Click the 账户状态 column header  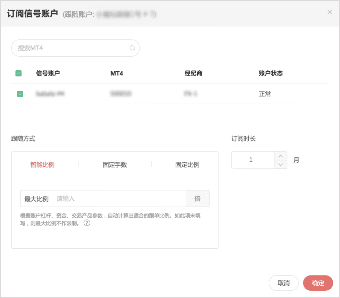click(271, 73)
